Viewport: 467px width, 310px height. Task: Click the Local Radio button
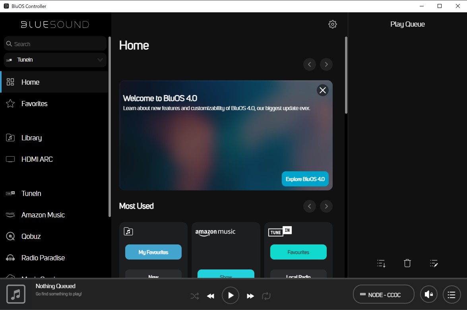[298, 274]
